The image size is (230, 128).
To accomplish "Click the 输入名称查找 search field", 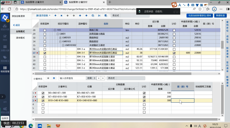I will [72, 78].
